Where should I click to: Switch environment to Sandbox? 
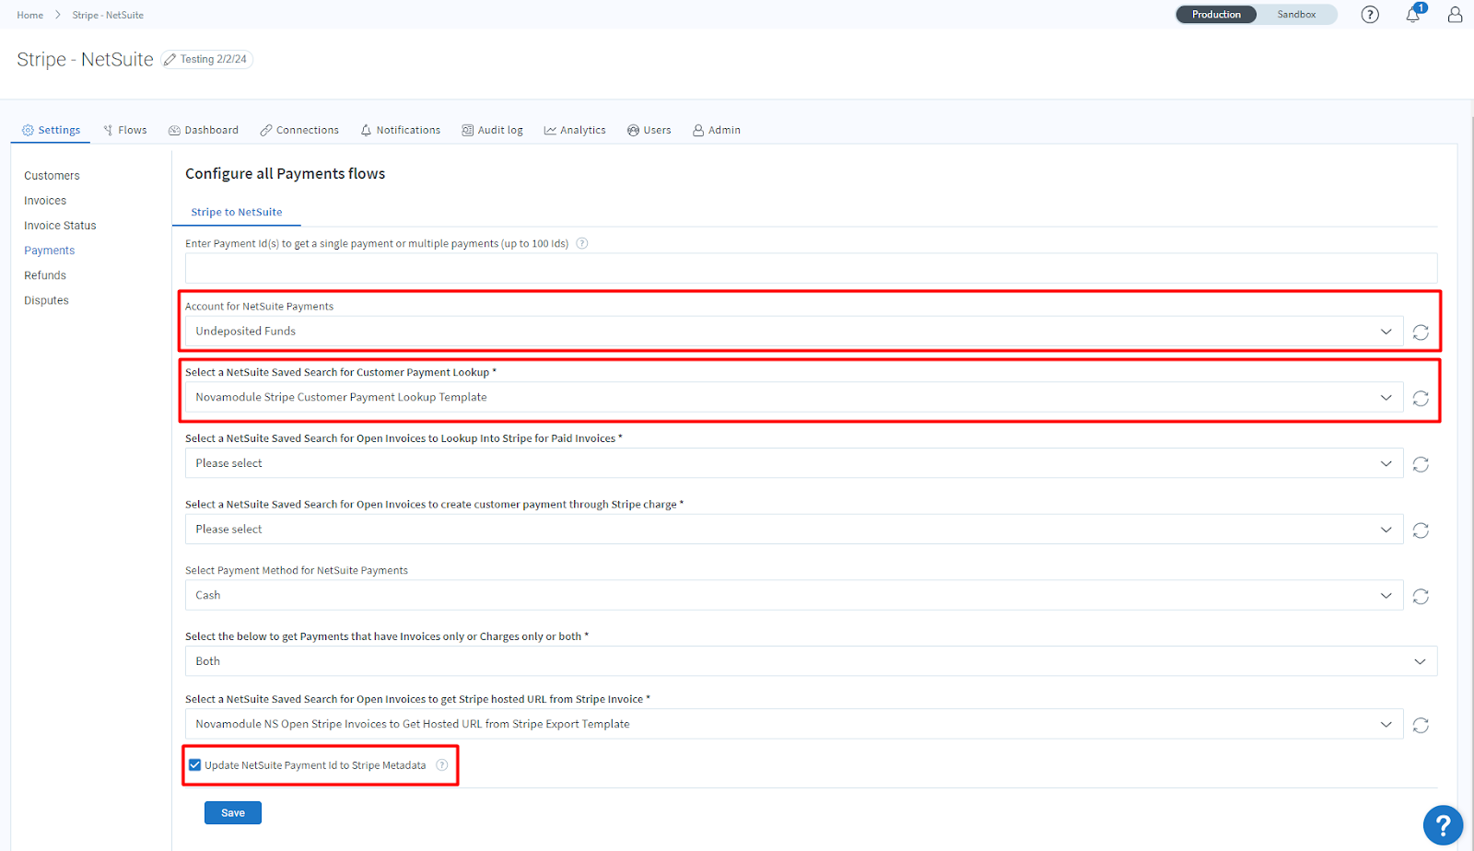click(1296, 15)
